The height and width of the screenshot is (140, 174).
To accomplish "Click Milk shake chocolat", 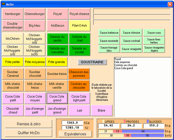I will coord(13,86).
